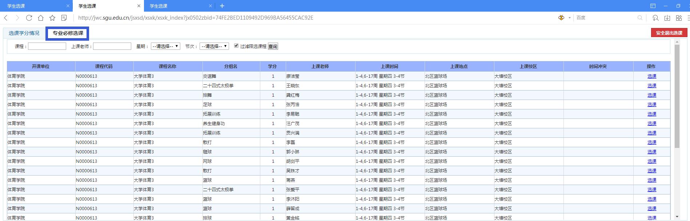This screenshot has height=221, width=690.
Task: Open the downloads icon in browser toolbar
Action: 667,18
